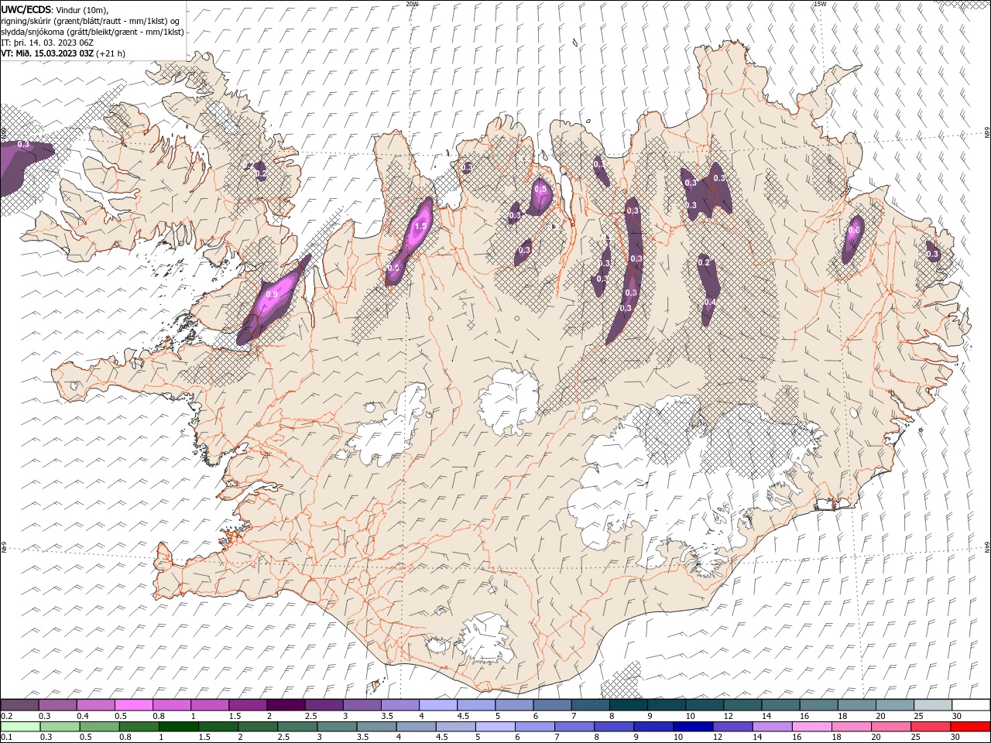Click the 12 violet swatch in the lower scale
This screenshot has height=743, width=991.
pos(732,727)
